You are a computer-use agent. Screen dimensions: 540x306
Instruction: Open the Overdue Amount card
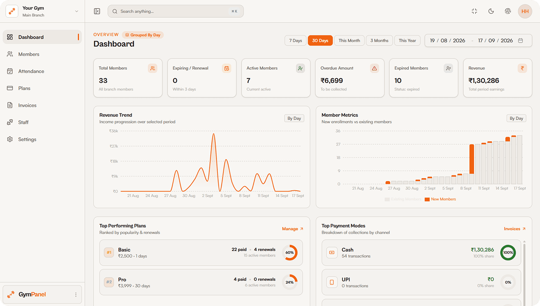click(x=349, y=78)
